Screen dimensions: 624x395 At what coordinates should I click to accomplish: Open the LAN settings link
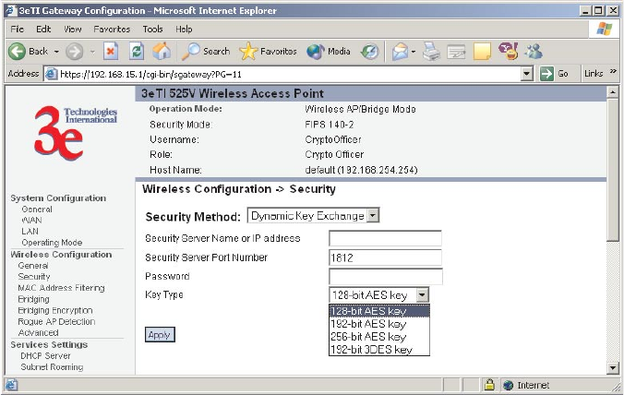tap(30, 231)
